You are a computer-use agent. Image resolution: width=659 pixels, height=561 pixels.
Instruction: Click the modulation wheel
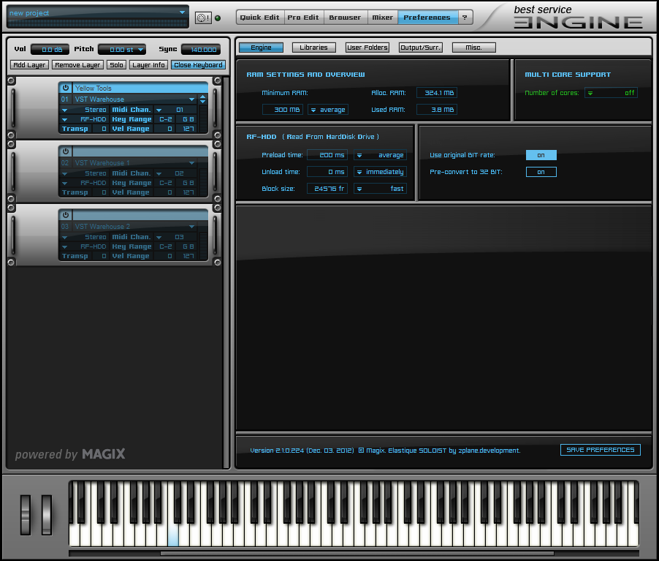click(x=47, y=515)
